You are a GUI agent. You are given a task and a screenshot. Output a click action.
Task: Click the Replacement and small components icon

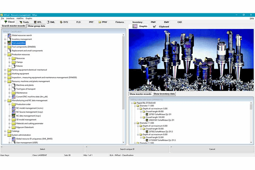(9, 51)
